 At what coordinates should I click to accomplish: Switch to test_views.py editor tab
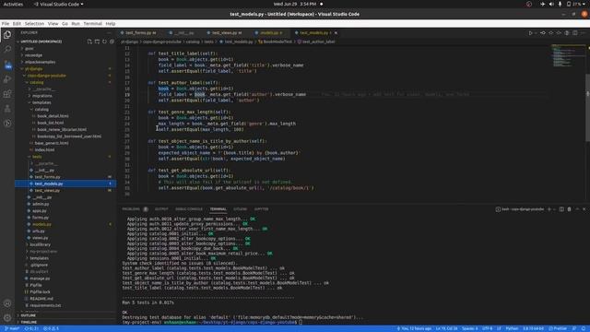point(227,33)
